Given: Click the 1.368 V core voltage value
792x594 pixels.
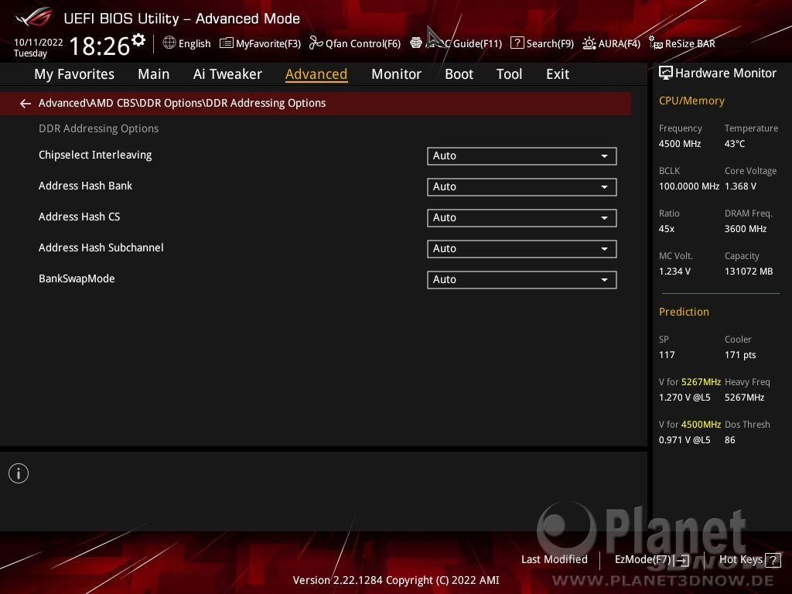Looking at the screenshot, I should tap(740, 186).
